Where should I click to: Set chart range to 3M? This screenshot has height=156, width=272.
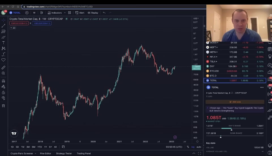(28, 147)
